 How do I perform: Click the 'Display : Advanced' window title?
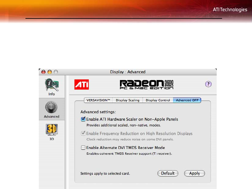point(128,72)
